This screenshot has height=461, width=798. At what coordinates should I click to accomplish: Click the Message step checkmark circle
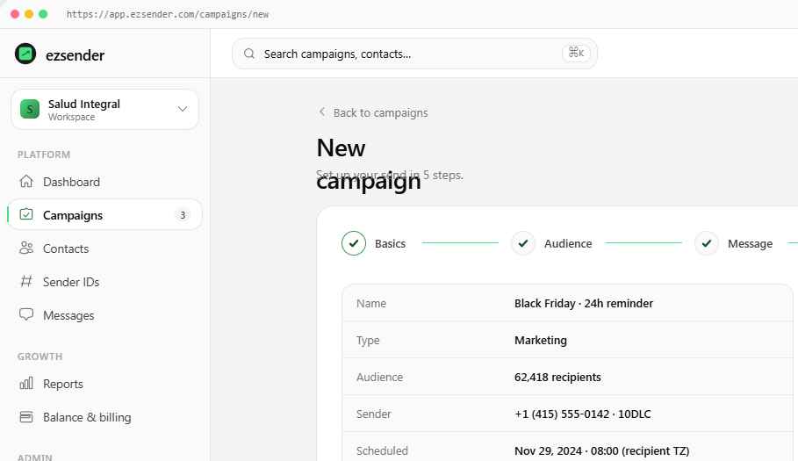point(707,243)
